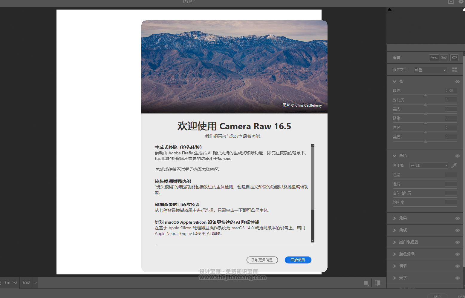The width and height of the screenshot is (465, 298).
Task: Click the 高光 slider handle
Action: click(425, 114)
